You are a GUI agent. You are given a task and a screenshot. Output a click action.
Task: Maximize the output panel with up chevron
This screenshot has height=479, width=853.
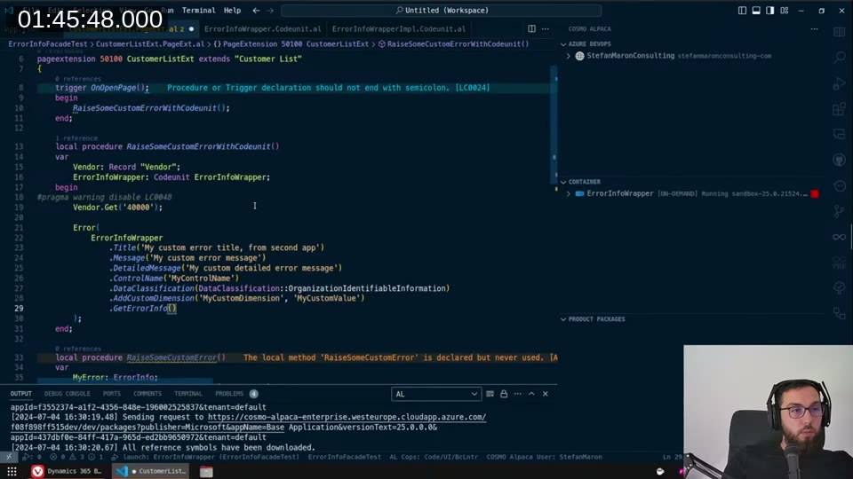click(531, 394)
